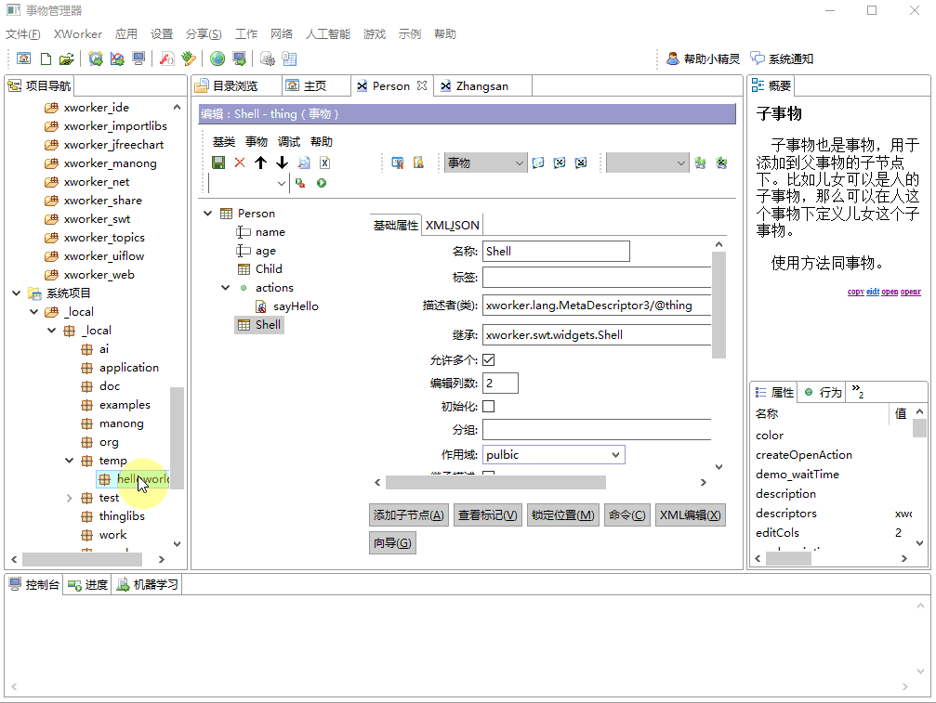Click the home page toolbar icon
936x703 pixels.
tap(24, 59)
